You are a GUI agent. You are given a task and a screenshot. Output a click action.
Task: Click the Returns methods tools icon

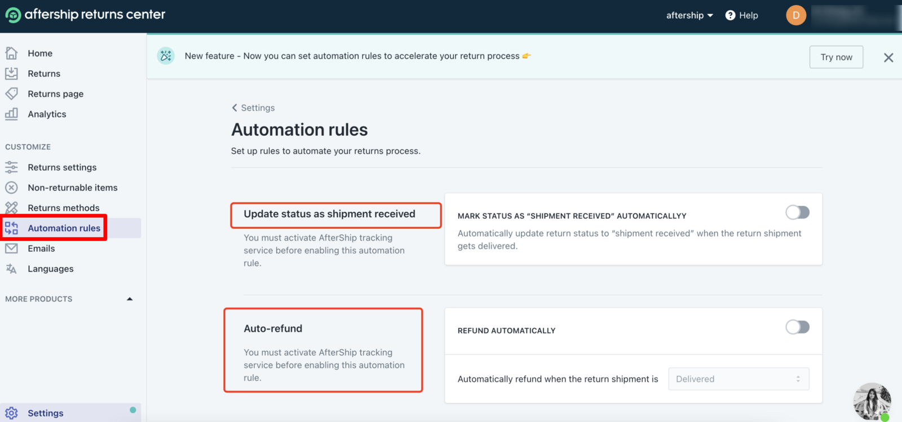[x=11, y=208]
